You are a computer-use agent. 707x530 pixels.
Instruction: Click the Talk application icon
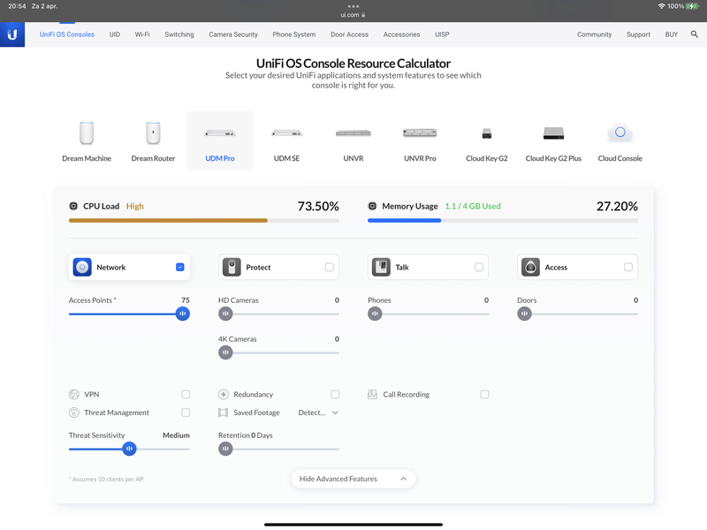381,268
